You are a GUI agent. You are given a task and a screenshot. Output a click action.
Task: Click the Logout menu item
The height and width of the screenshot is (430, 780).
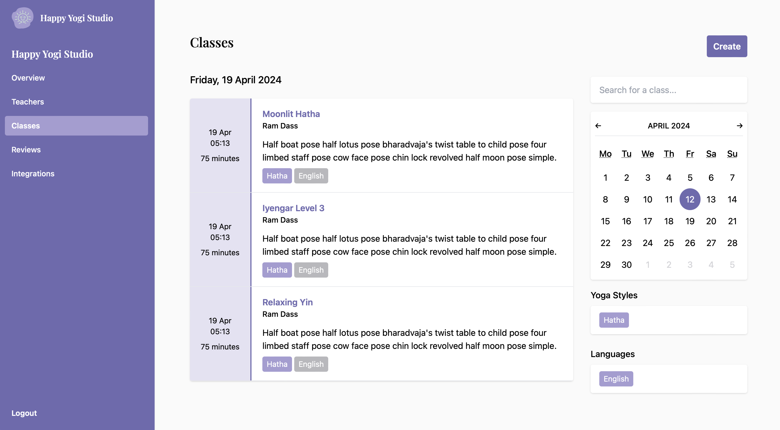tap(24, 412)
